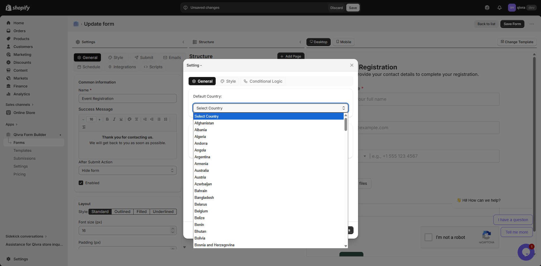Screen dimensions: 541x266
Task: Click the bold formatting icon
Action: pyautogui.click(x=107, y=119)
